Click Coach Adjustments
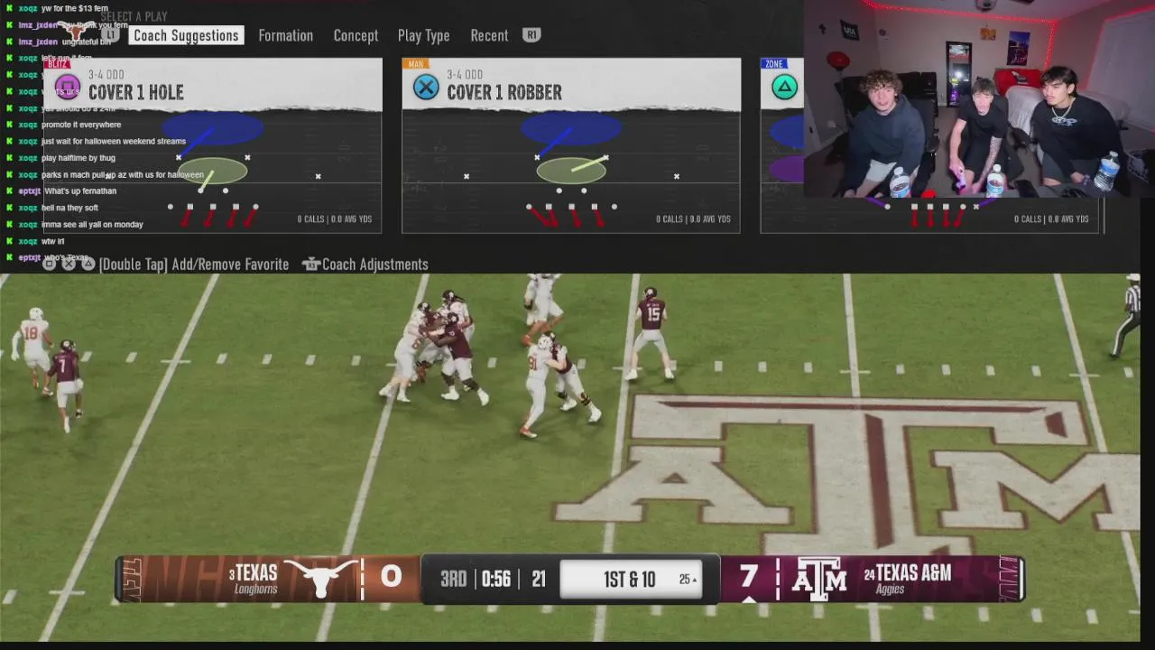Image resolution: width=1155 pixels, height=650 pixels. coord(374,265)
